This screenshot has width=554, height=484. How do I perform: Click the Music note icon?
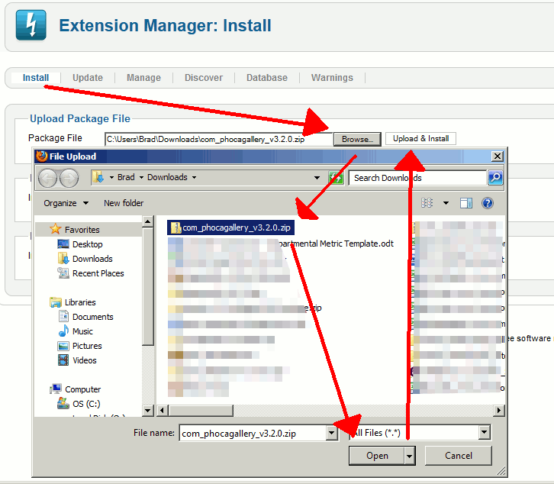coord(63,331)
